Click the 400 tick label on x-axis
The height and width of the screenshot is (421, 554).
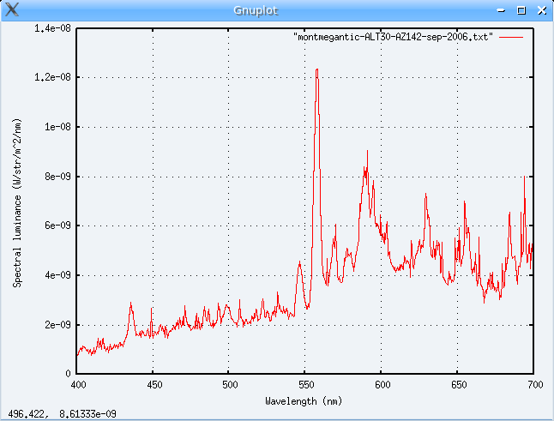coord(77,385)
